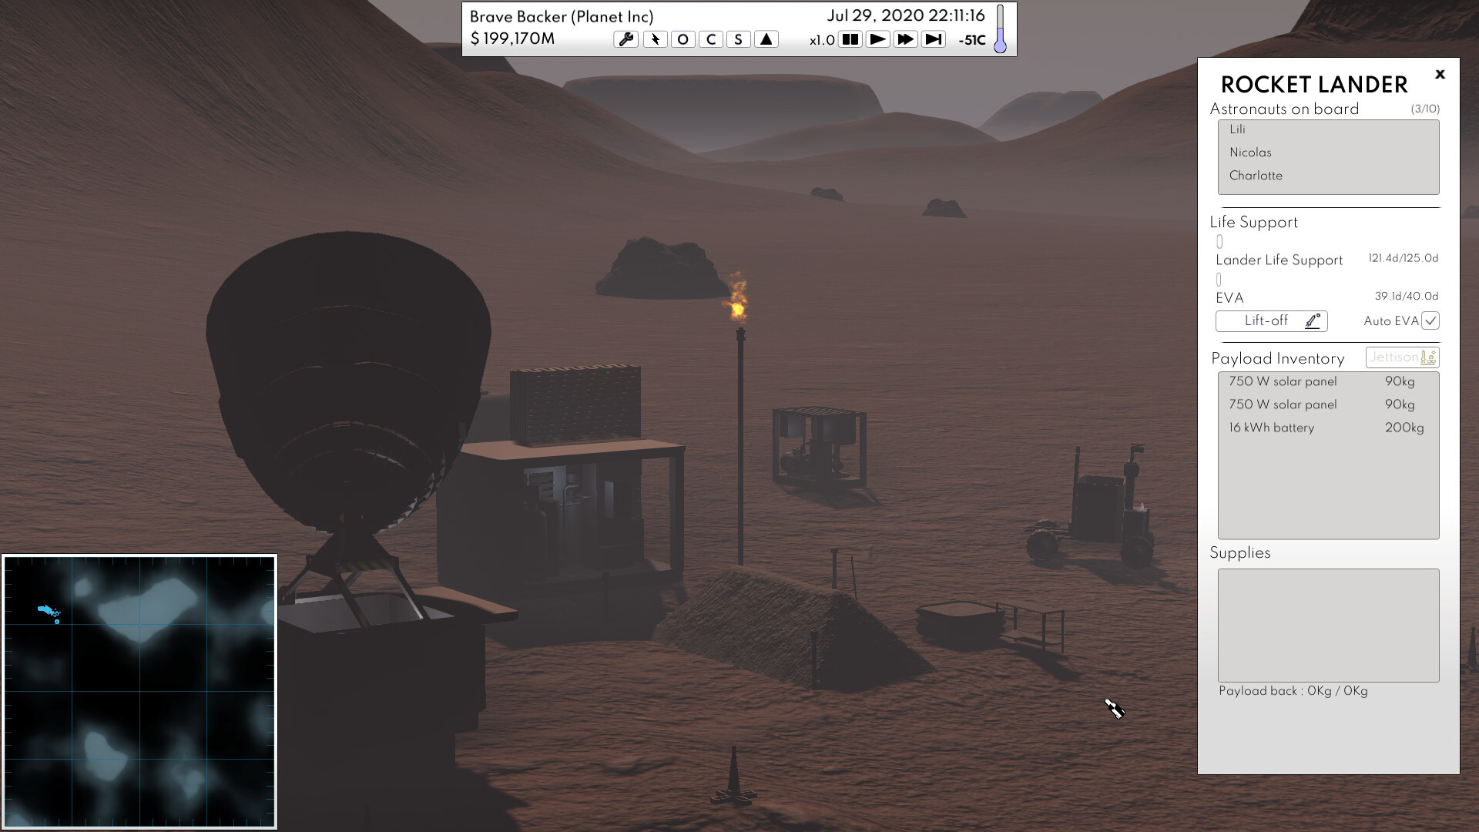This screenshot has width=1479, height=832.
Task: Click the wrench build tool icon
Action: pyautogui.click(x=625, y=39)
